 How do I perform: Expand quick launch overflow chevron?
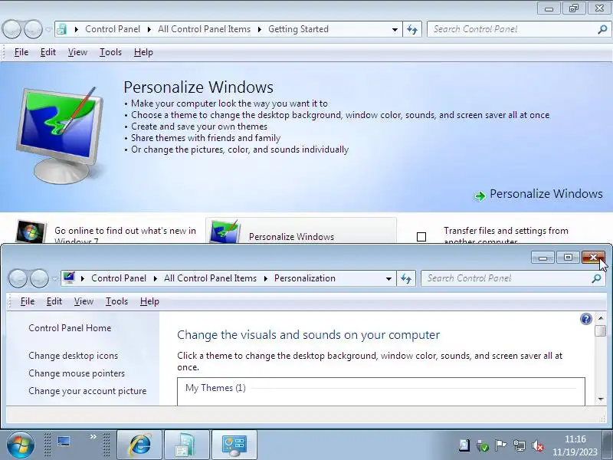click(x=93, y=436)
